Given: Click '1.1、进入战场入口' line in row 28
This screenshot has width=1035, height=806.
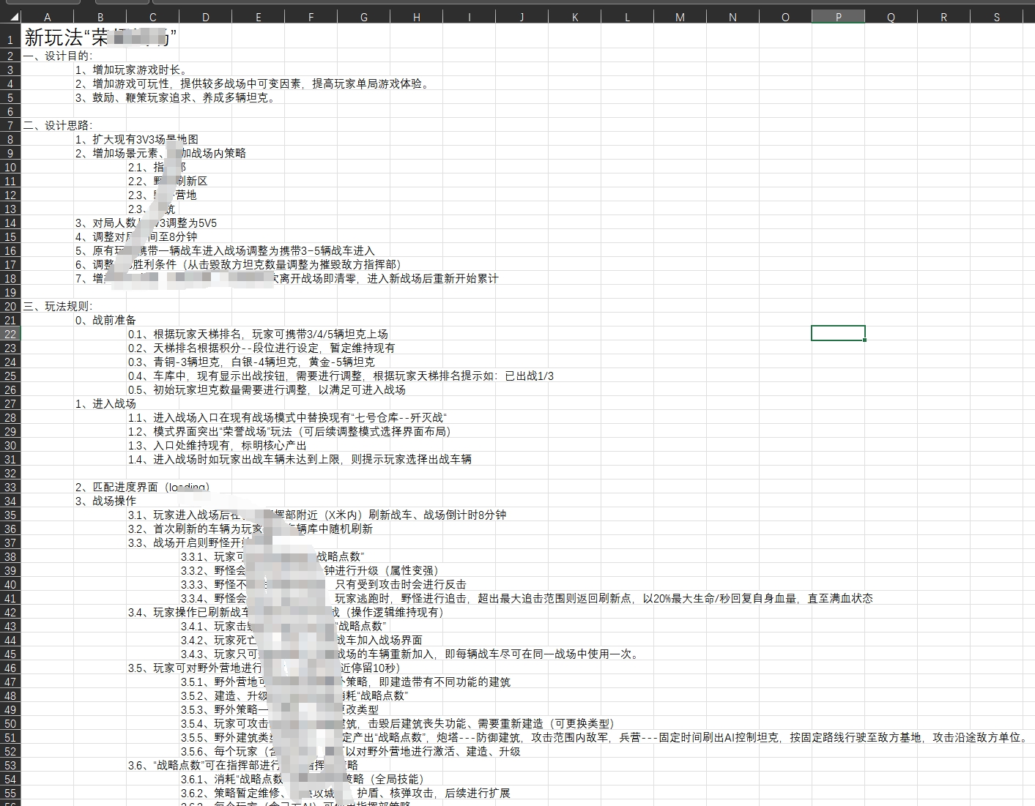Looking at the screenshot, I should tap(287, 417).
